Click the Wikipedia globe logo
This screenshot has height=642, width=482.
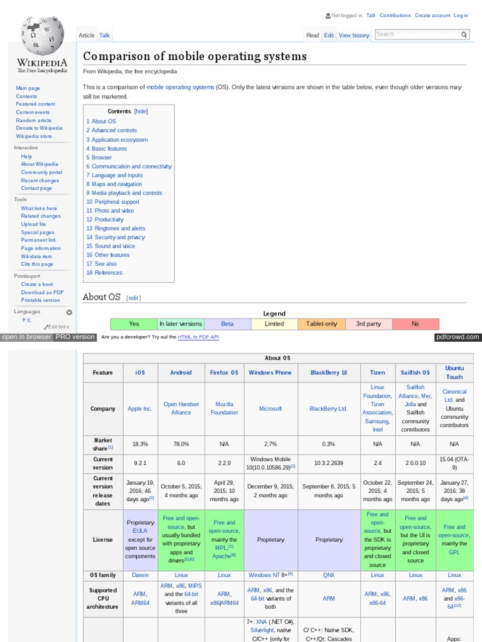[x=42, y=36]
